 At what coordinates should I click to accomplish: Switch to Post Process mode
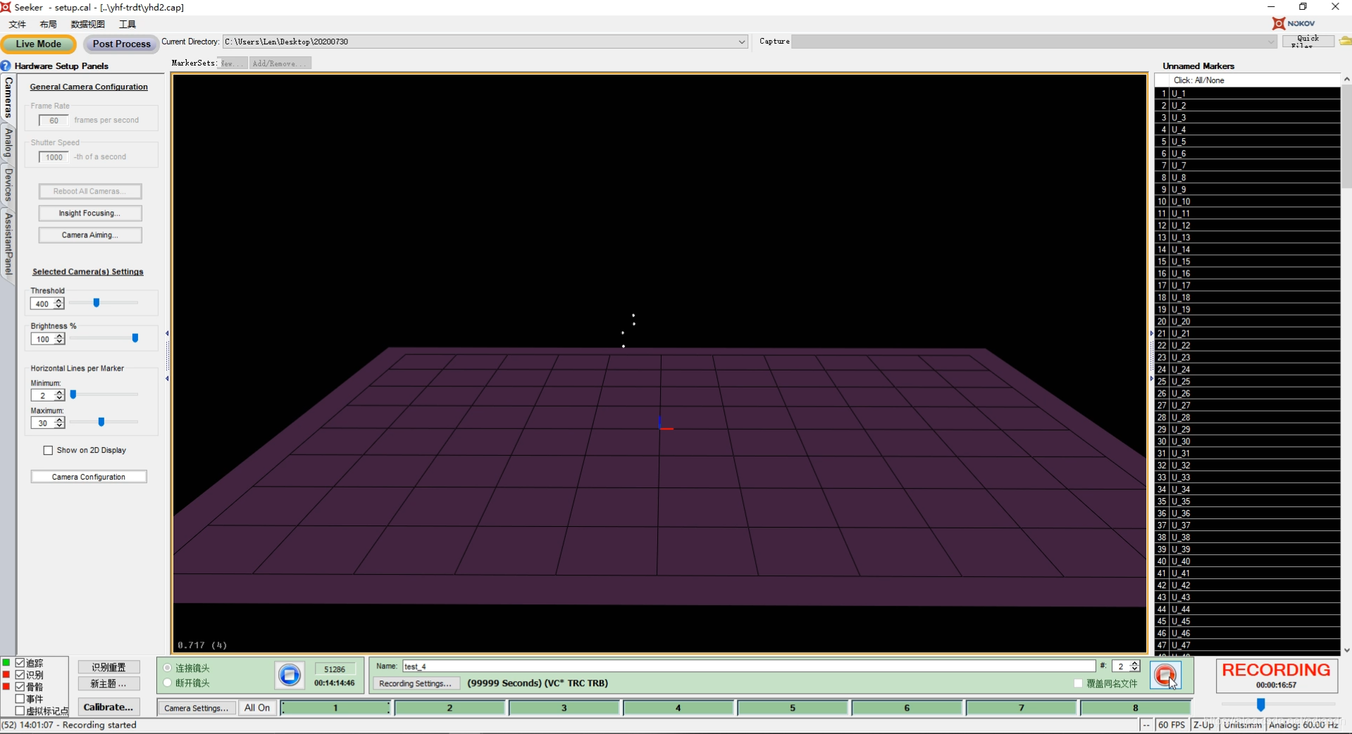click(121, 44)
